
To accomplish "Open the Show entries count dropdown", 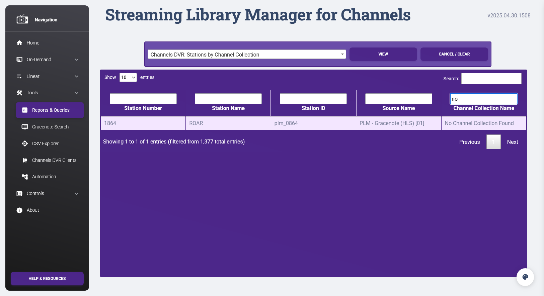I will click(128, 77).
